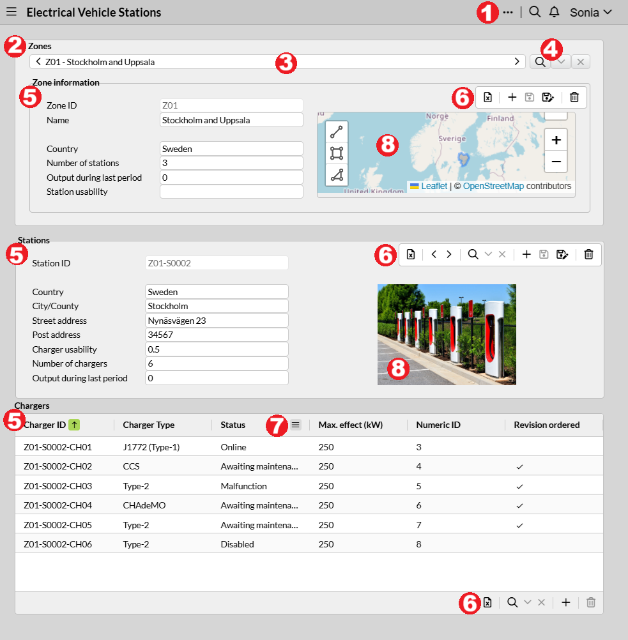Image resolution: width=628 pixels, height=640 pixels.
Task: Delete the current station record
Action: coord(588,254)
